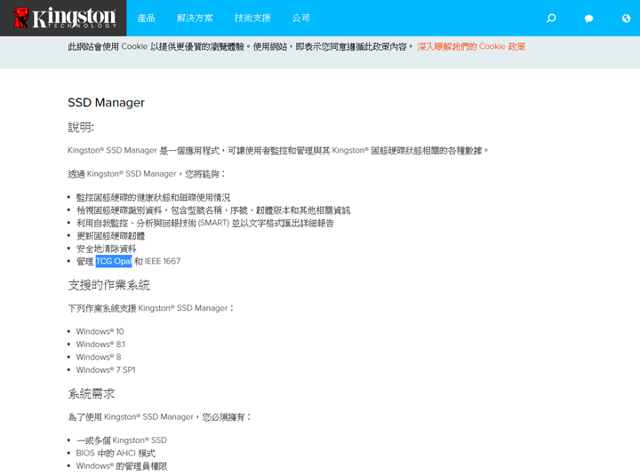Screen dimensions: 640x475
Task: Click the 說明: heading
Action: click(81, 127)
